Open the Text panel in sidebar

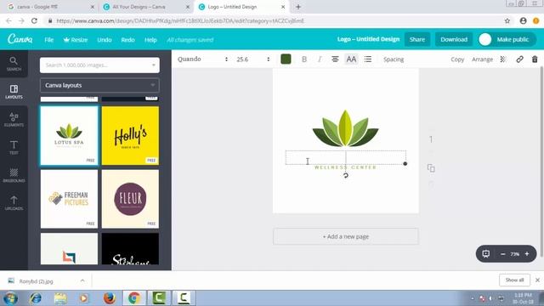pyautogui.click(x=14, y=147)
